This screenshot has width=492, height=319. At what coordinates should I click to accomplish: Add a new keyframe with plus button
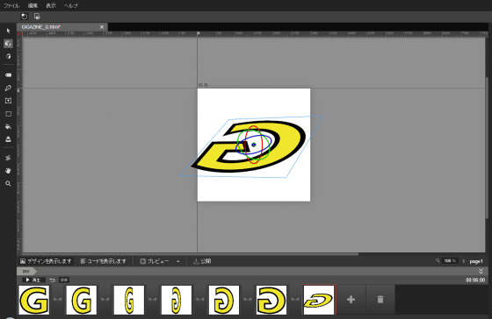[351, 300]
